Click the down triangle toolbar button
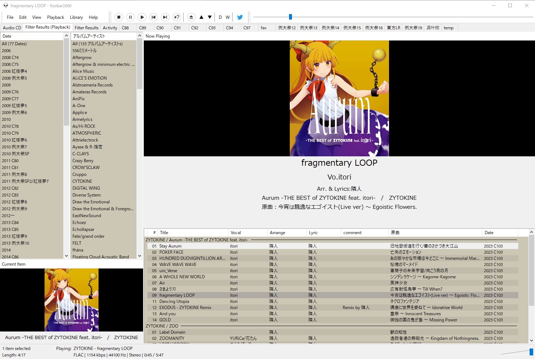 210,17
